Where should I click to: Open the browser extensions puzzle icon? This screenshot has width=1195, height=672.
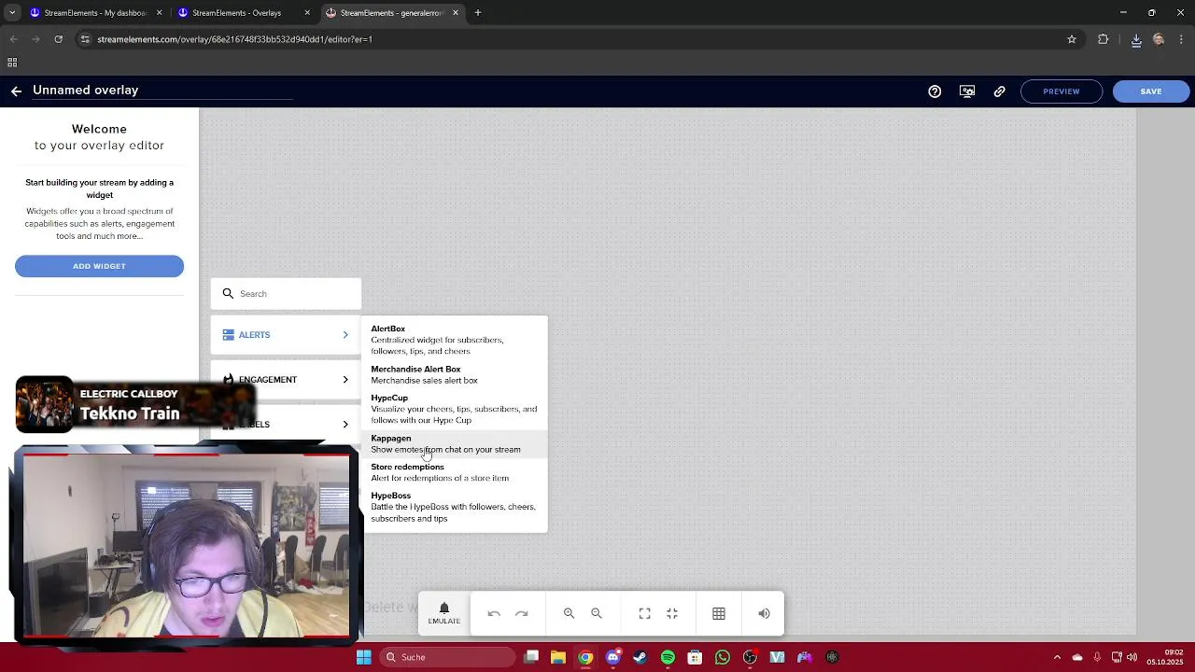1104,39
